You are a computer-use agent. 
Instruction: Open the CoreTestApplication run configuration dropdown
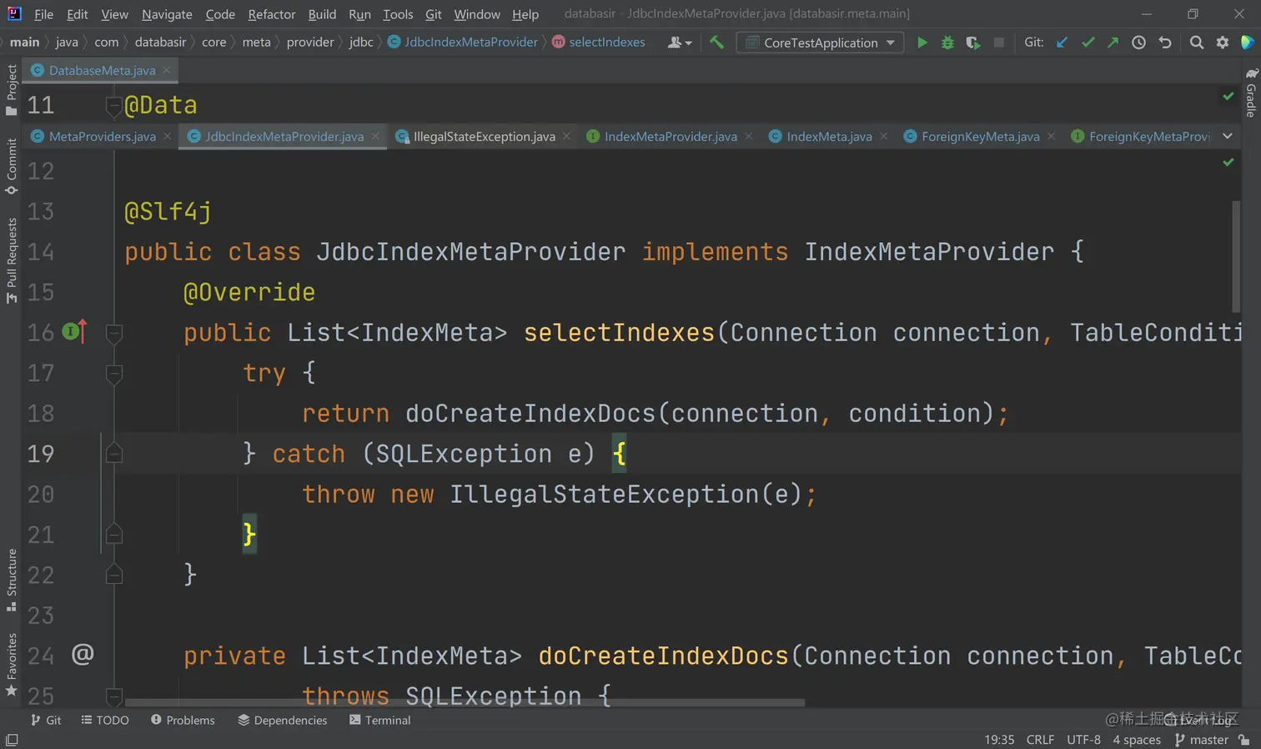pos(820,43)
